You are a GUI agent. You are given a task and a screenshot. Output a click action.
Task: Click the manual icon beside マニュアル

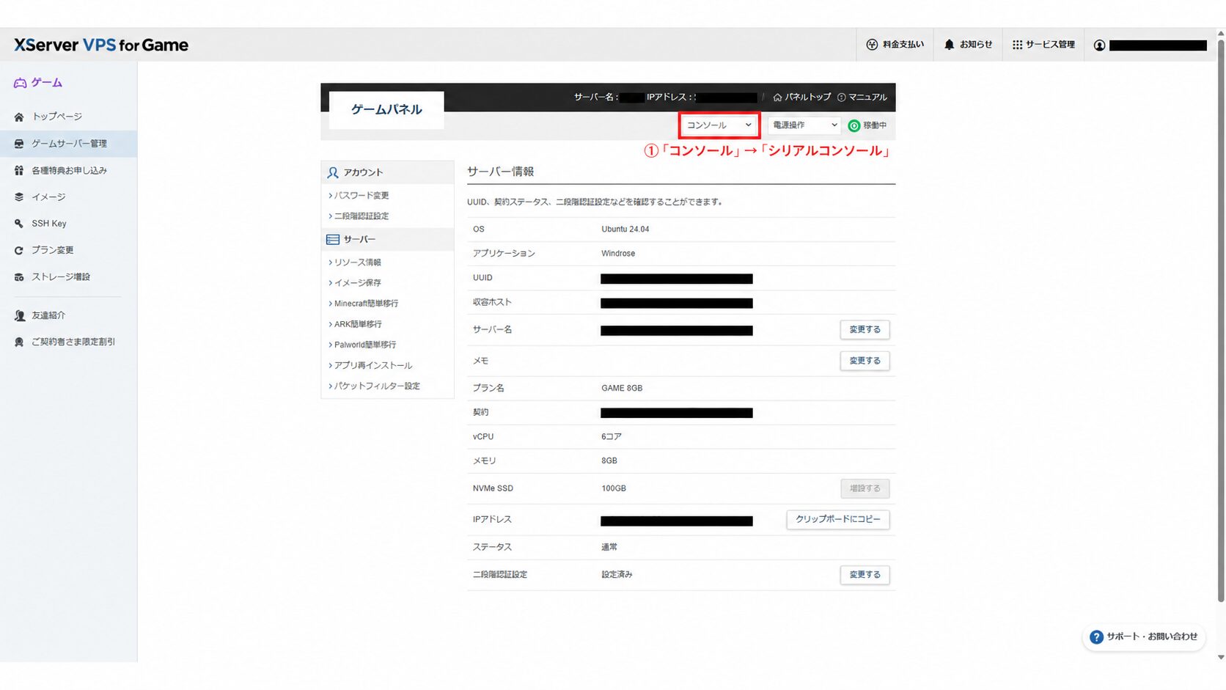pos(841,97)
